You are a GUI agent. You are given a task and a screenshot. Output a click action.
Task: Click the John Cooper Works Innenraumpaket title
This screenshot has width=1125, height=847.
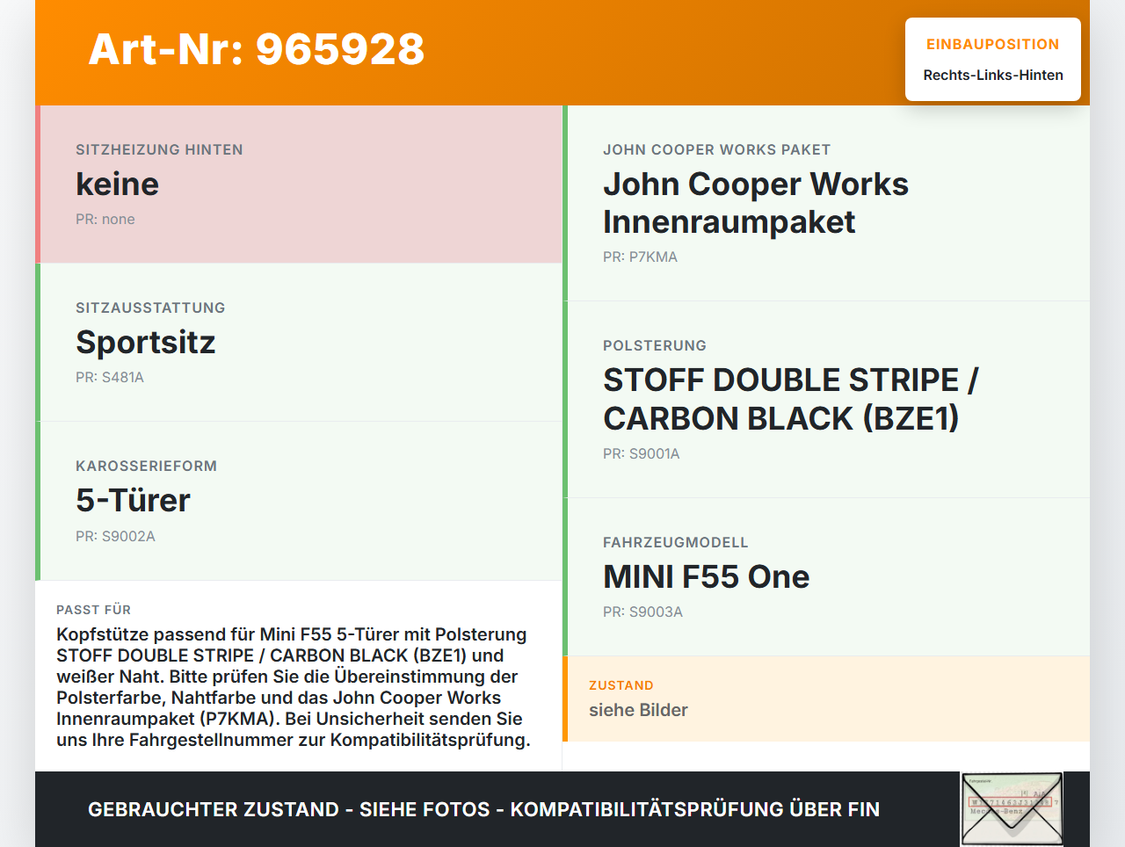coord(755,203)
